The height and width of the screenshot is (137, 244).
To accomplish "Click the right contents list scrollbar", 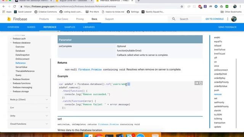I will [236, 93].
